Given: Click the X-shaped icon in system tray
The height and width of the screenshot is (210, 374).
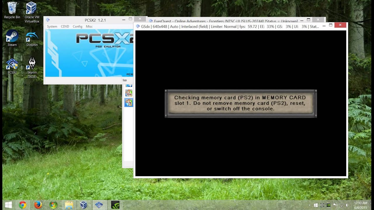Looking at the screenshot, I should [x=322, y=205].
